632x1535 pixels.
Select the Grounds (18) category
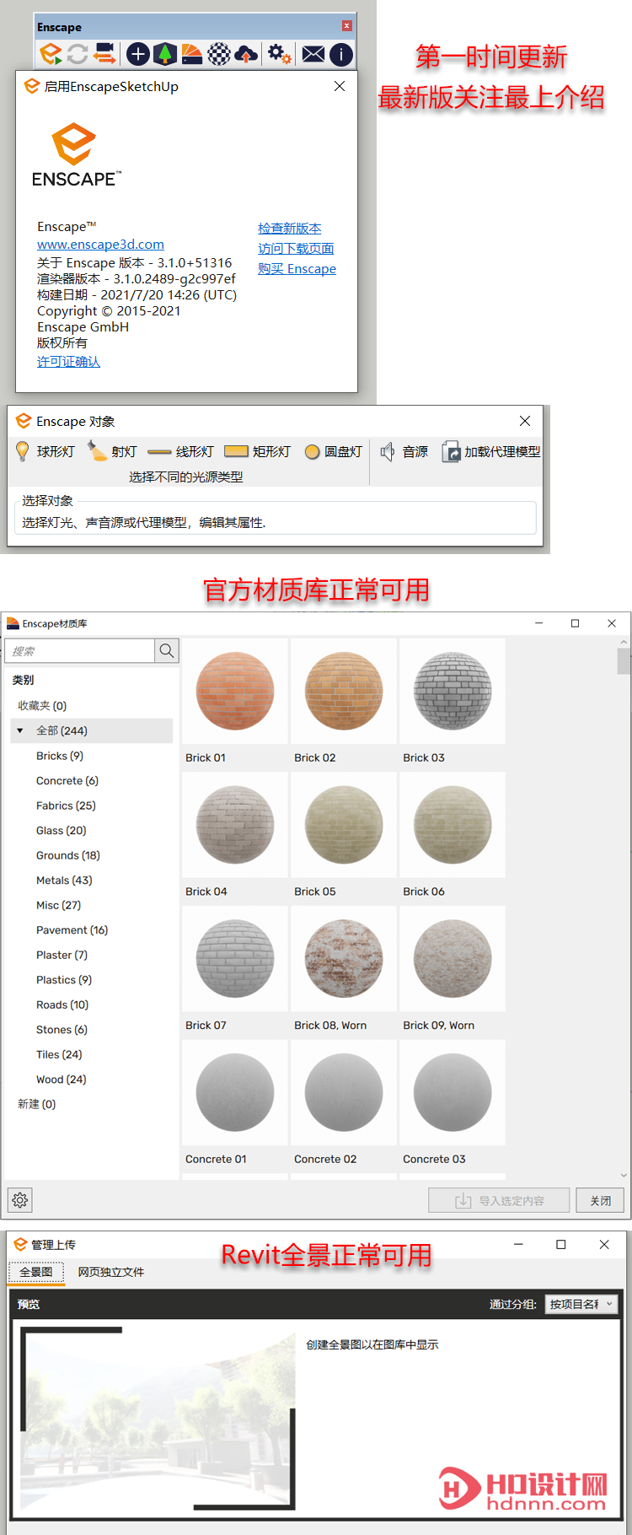(68, 855)
